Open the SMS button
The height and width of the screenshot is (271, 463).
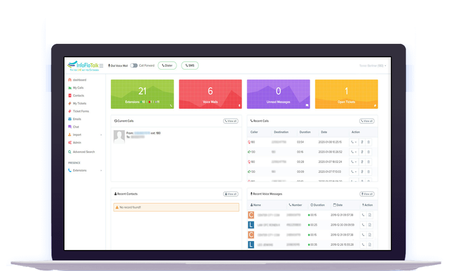190,65
